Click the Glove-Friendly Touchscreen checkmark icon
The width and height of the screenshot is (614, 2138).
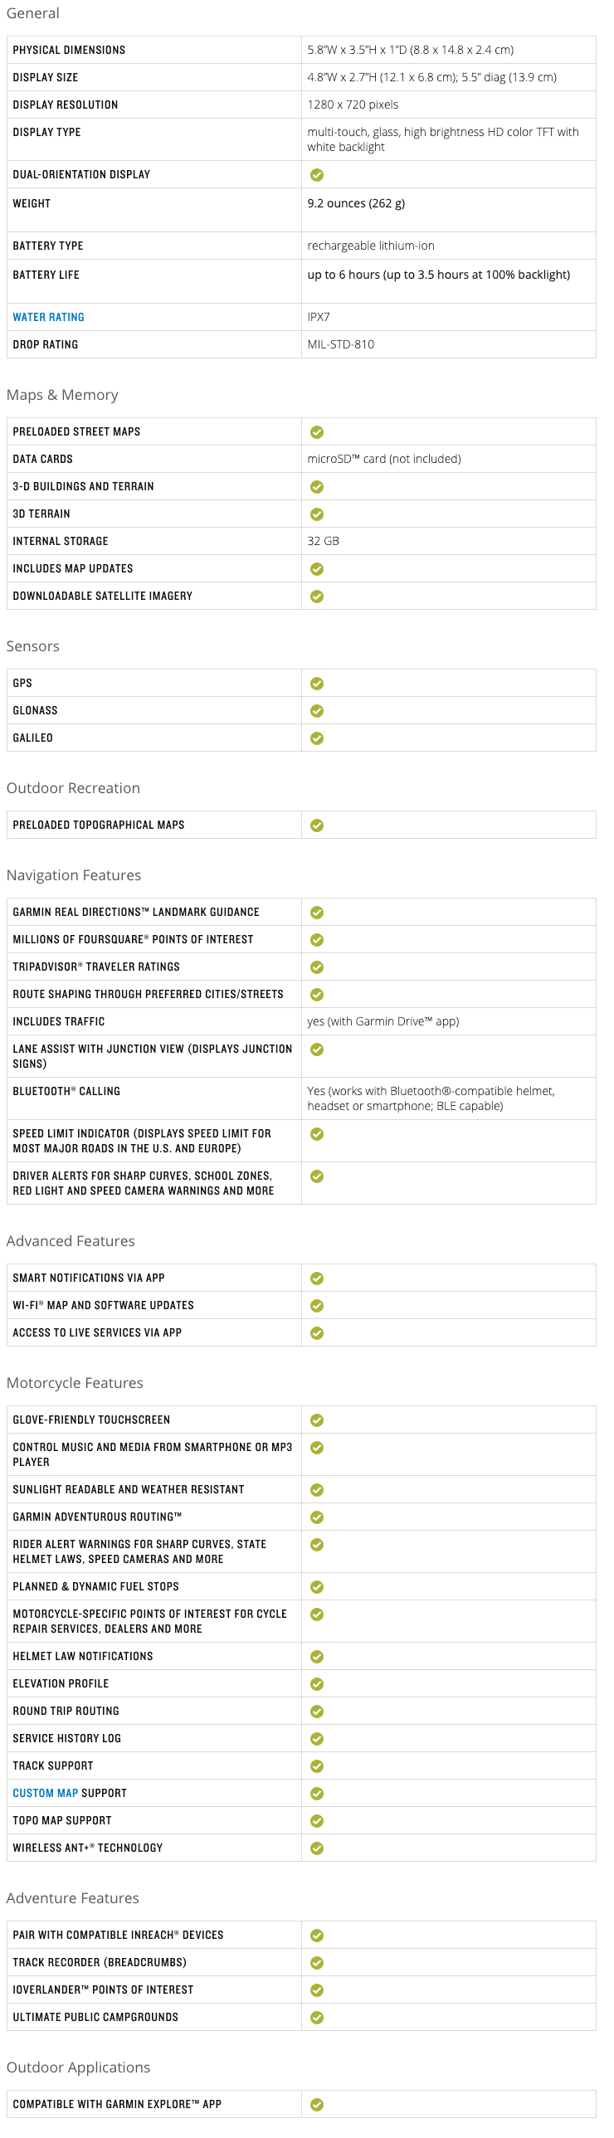pos(316,1420)
